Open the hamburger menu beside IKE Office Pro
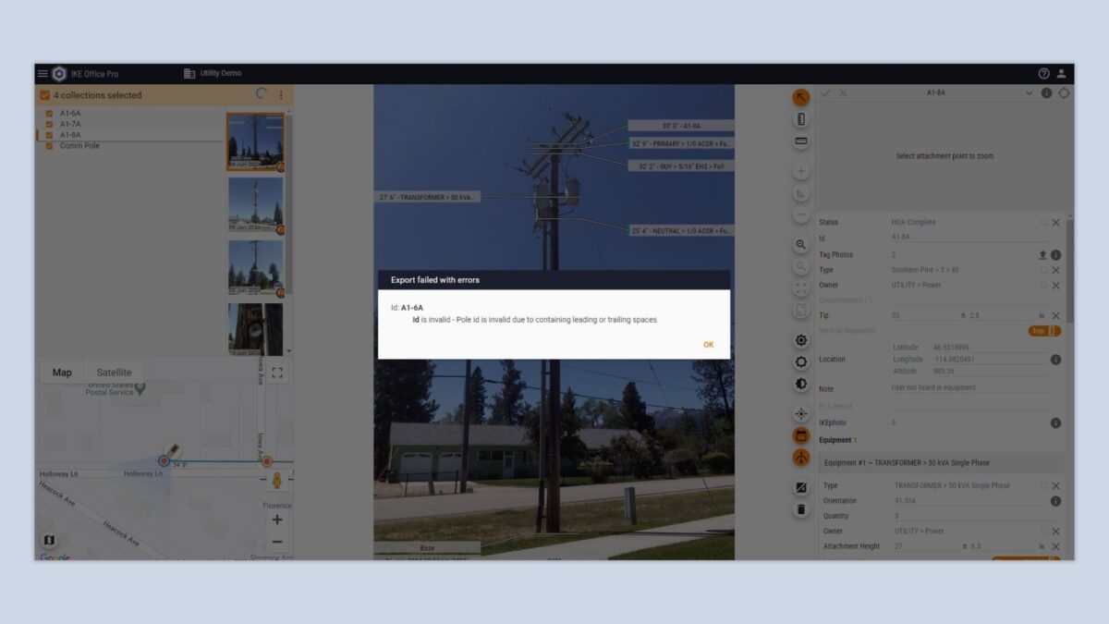1109x624 pixels. (43, 74)
